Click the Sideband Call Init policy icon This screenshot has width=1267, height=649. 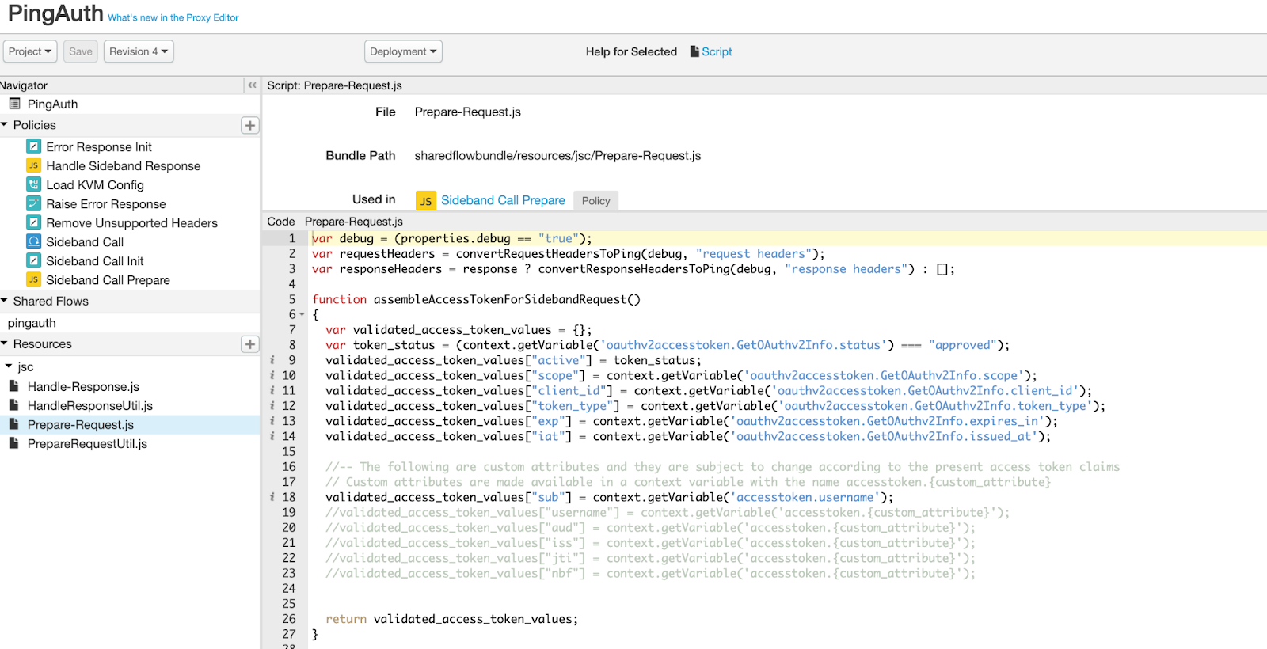click(x=33, y=260)
